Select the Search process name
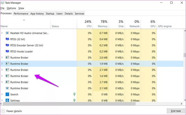Viewport: 186px width, 115px height. pyautogui.click(x=14, y=94)
